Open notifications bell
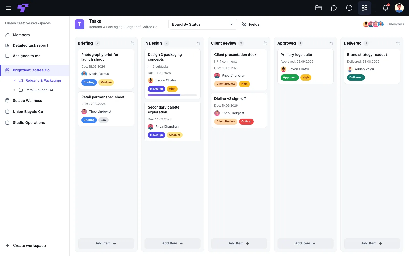The height and width of the screenshot is (256, 409). click(385, 8)
